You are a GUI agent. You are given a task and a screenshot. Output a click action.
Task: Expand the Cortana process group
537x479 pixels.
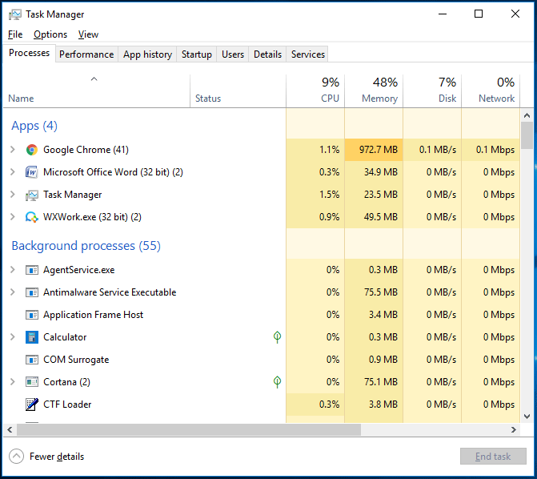(13, 381)
